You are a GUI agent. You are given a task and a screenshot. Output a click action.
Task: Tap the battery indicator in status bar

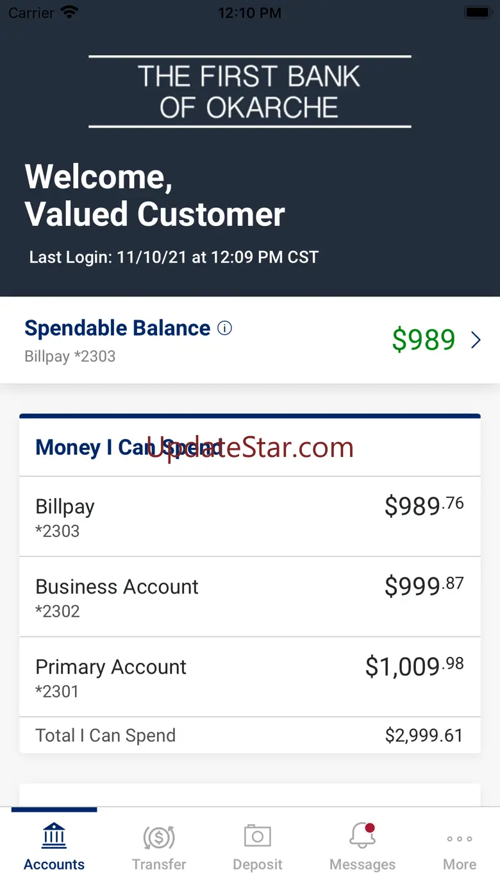pos(478,12)
